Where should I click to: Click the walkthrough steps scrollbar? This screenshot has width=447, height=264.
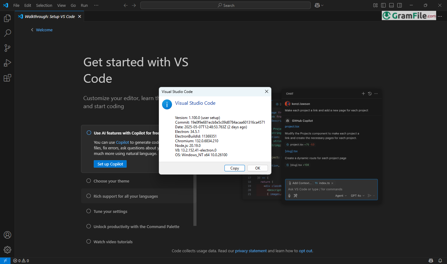[195, 200]
